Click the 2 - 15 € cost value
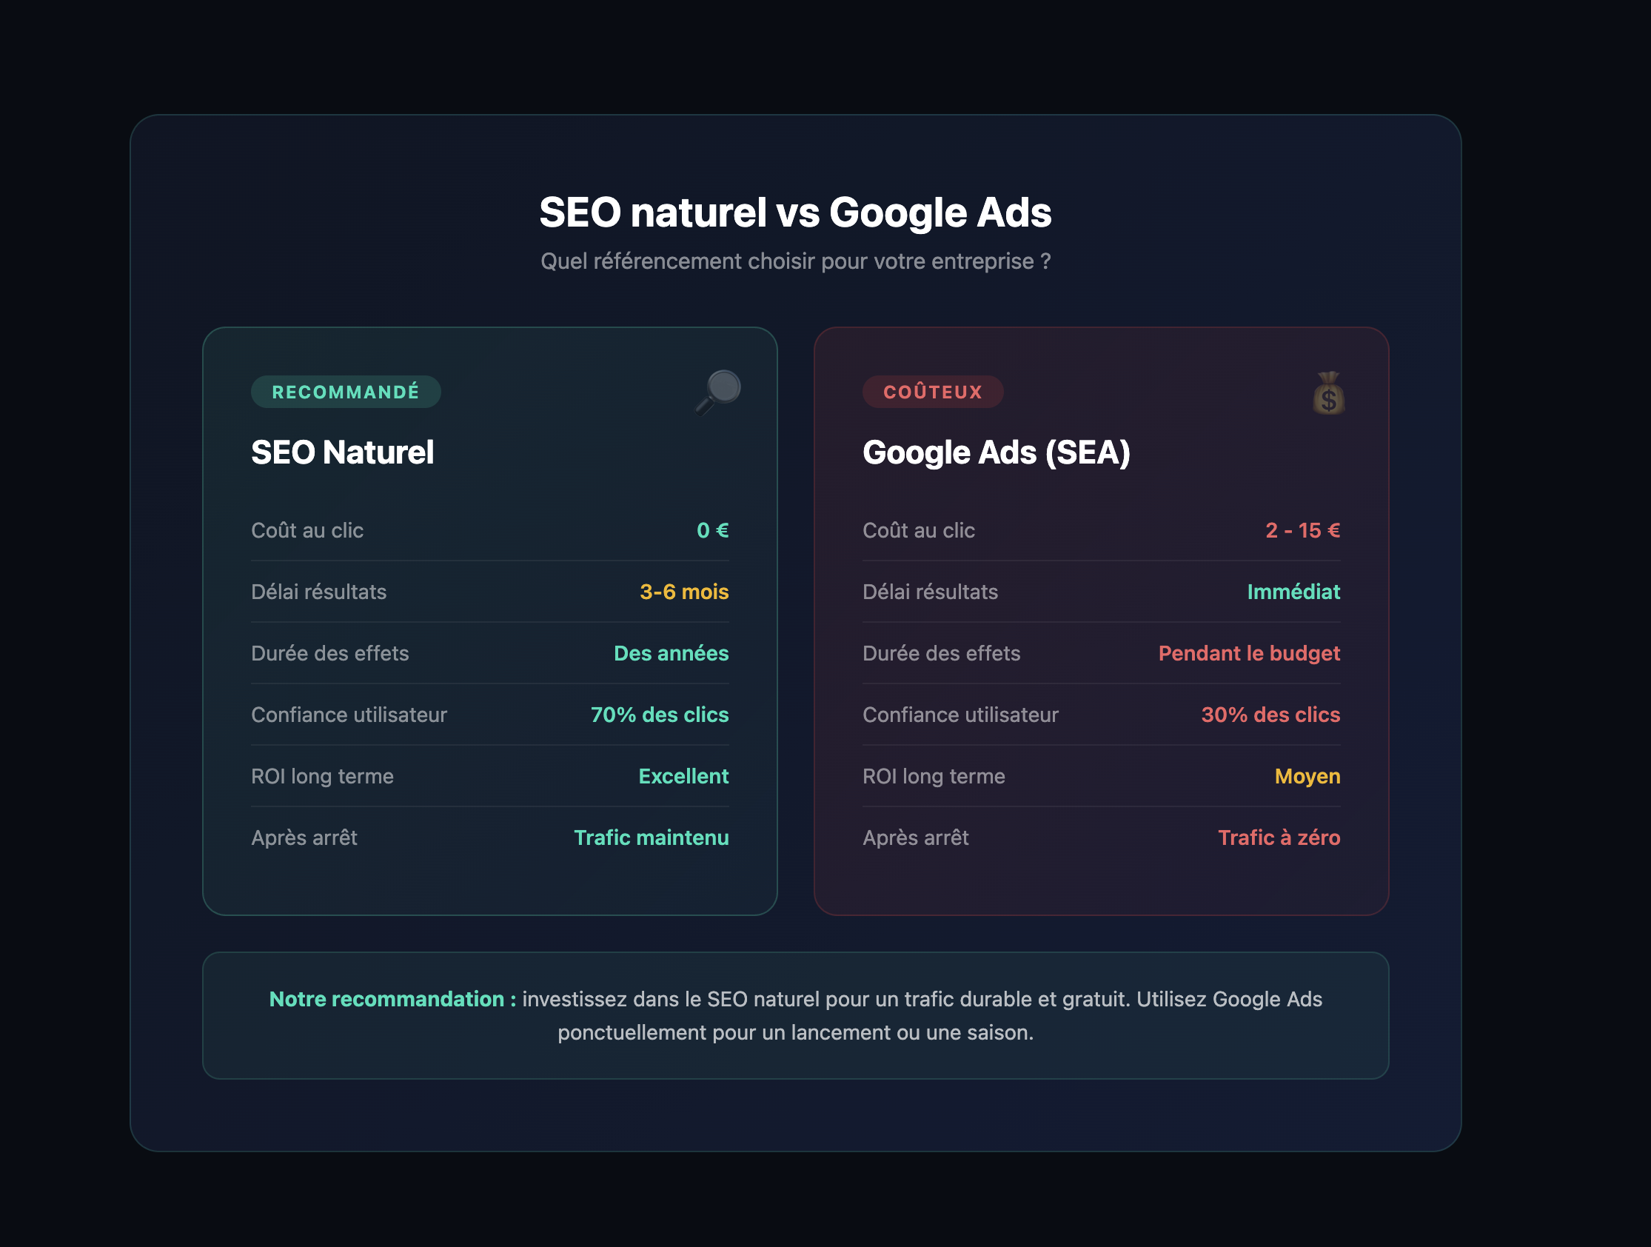Viewport: 1651px width, 1247px height. [1302, 530]
